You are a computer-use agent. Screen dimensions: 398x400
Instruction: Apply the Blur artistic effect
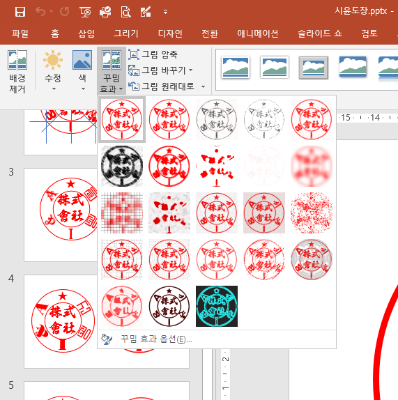tap(312, 166)
